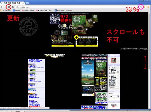Image resolution: width=151 pixels, height=112 pixels.
Task: Bookmark this page with the star icon
Action: pos(144,7)
